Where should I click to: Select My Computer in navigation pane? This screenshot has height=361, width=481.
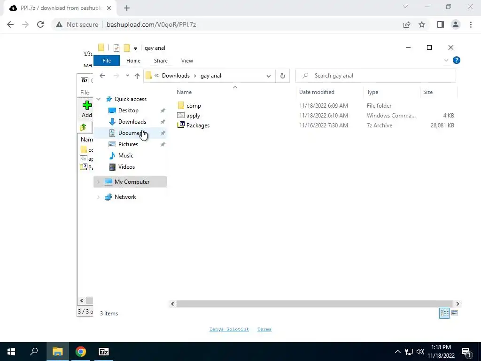[132, 182]
